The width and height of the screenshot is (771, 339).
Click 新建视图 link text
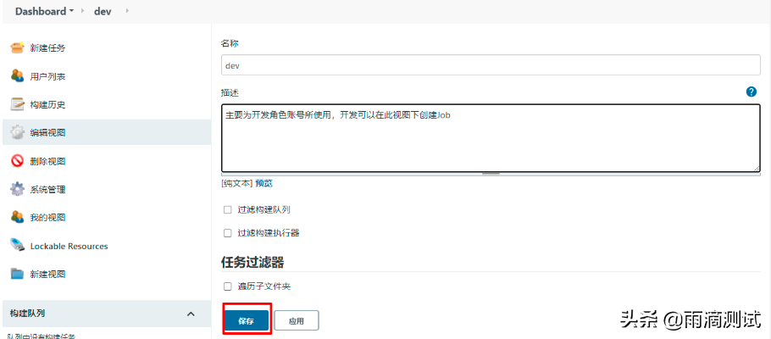pos(47,274)
